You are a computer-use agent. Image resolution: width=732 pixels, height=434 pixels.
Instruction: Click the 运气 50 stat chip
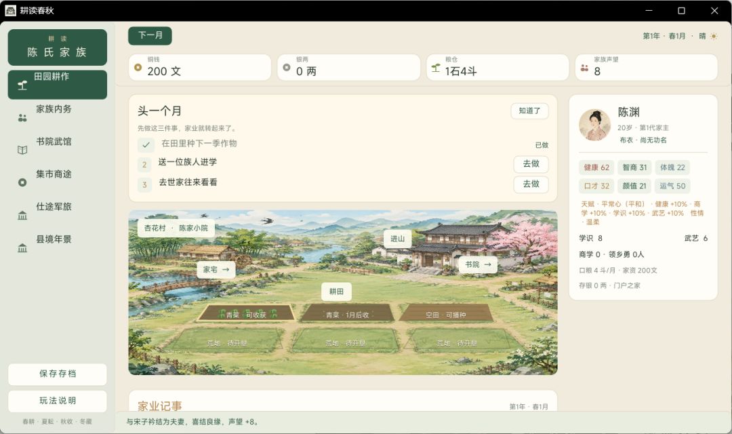[x=672, y=186]
